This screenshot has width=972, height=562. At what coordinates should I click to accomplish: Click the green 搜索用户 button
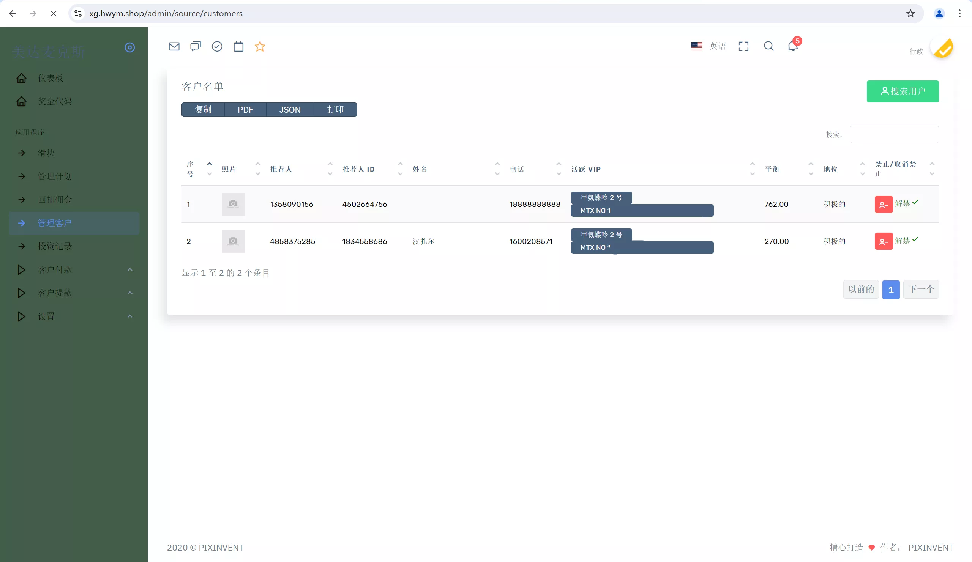903,91
